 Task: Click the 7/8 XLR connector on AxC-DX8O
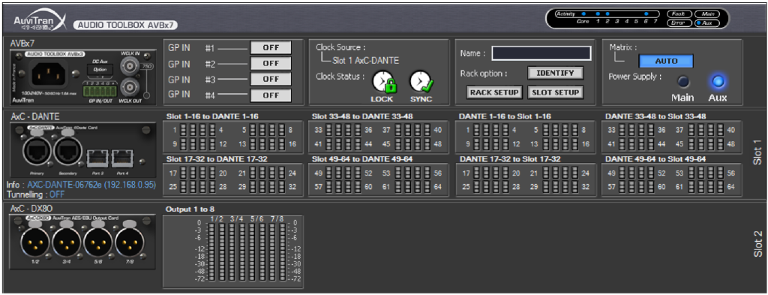tap(130, 242)
